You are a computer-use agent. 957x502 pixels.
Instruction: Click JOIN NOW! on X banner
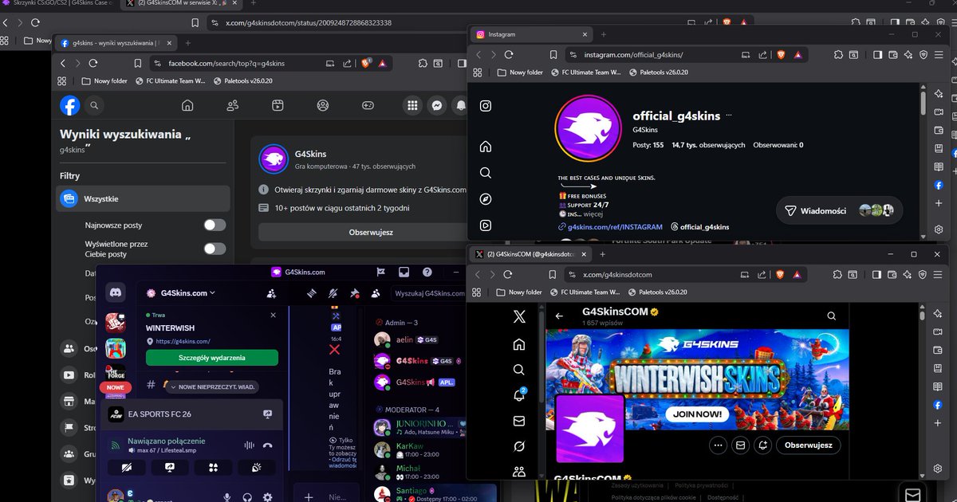pos(699,414)
